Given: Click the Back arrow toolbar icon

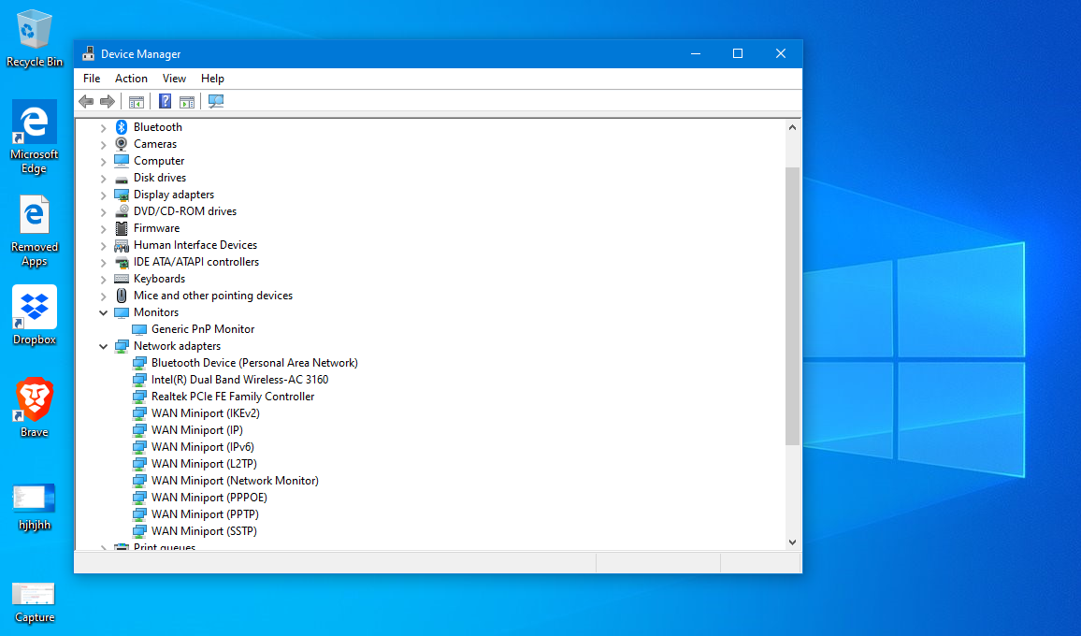Looking at the screenshot, I should pyautogui.click(x=86, y=101).
